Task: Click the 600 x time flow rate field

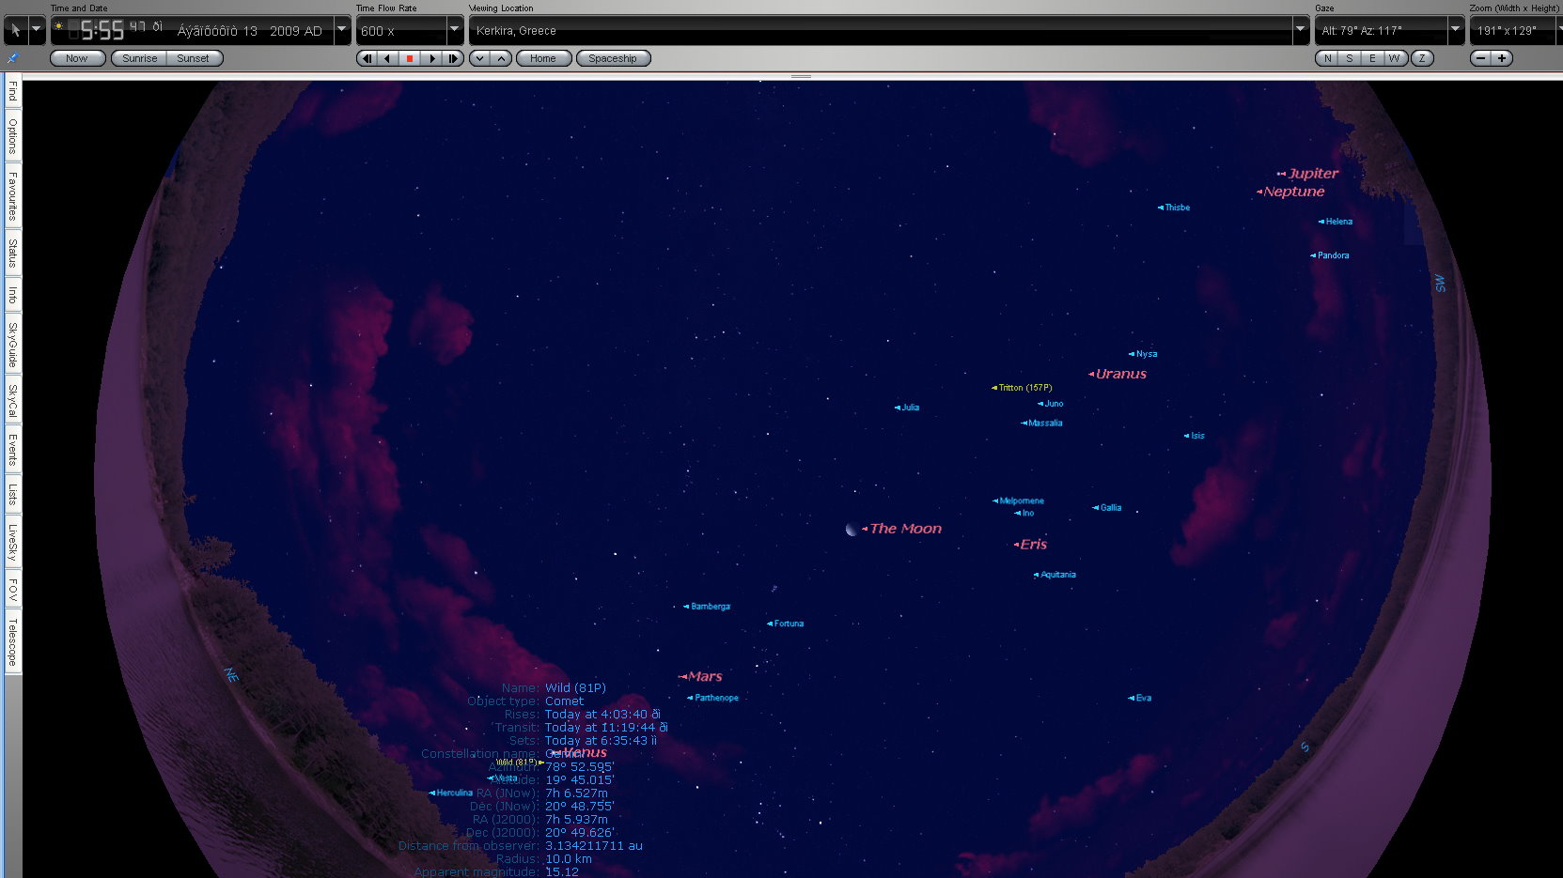Action: [400, 30]
